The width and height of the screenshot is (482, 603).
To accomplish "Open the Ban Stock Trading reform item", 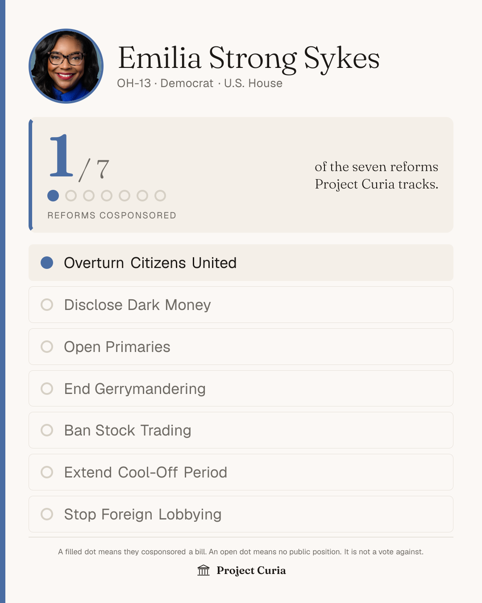I will coord(241,430).
